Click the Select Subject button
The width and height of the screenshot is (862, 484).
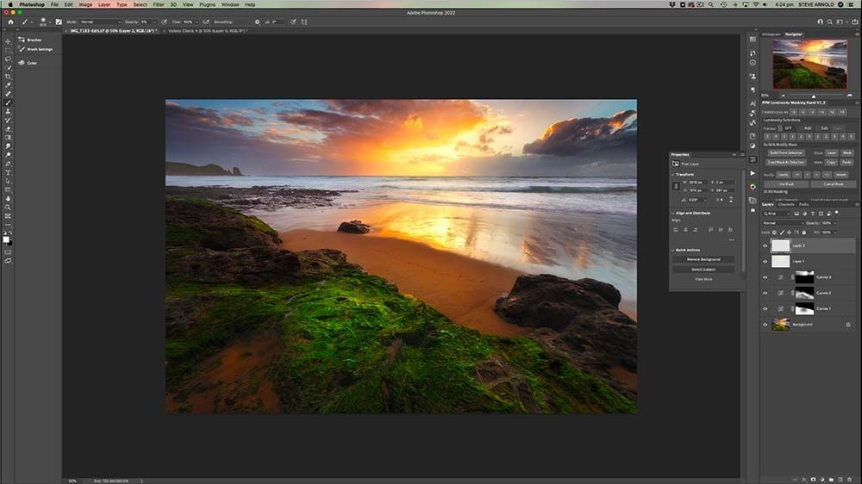pos(703,270)
